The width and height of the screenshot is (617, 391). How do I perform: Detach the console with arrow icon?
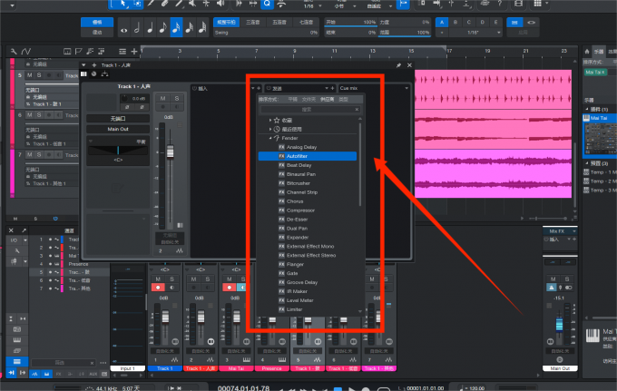pyautogui.click(x=24, y=230)
